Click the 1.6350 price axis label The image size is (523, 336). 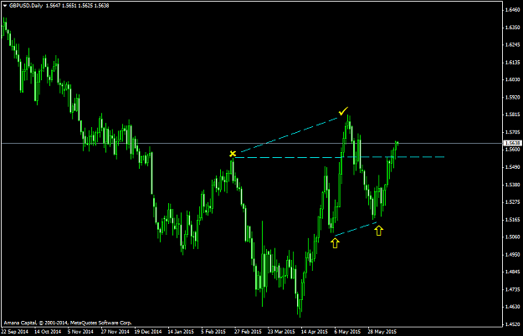coord(512,28)
